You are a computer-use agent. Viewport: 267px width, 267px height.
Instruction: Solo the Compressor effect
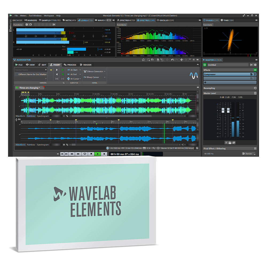pyautogui.click(x=251, y=74)
